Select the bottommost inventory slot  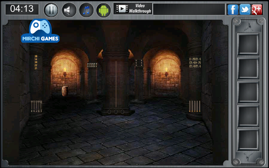[248, 139]
